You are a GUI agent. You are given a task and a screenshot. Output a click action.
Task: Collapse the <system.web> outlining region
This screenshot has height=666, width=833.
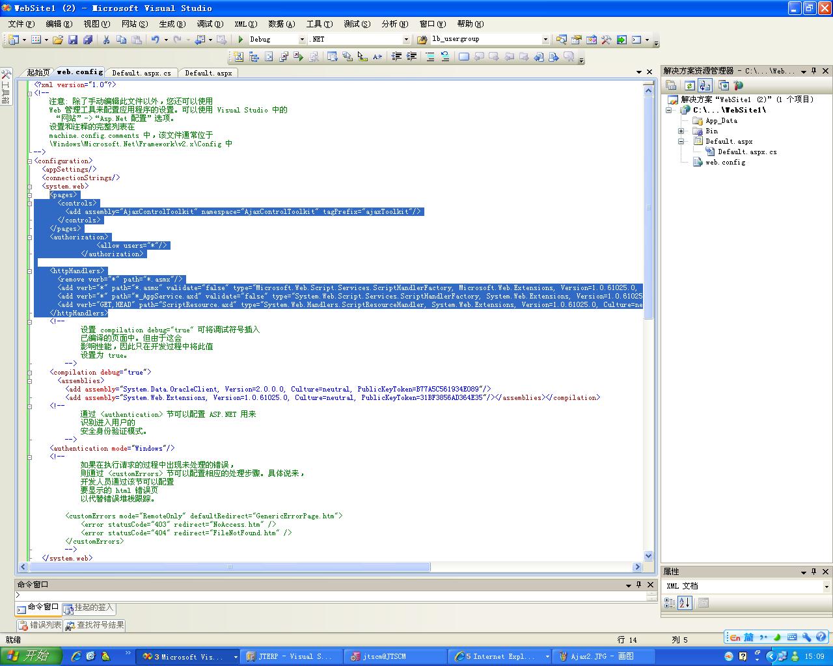tap(30, 186)
